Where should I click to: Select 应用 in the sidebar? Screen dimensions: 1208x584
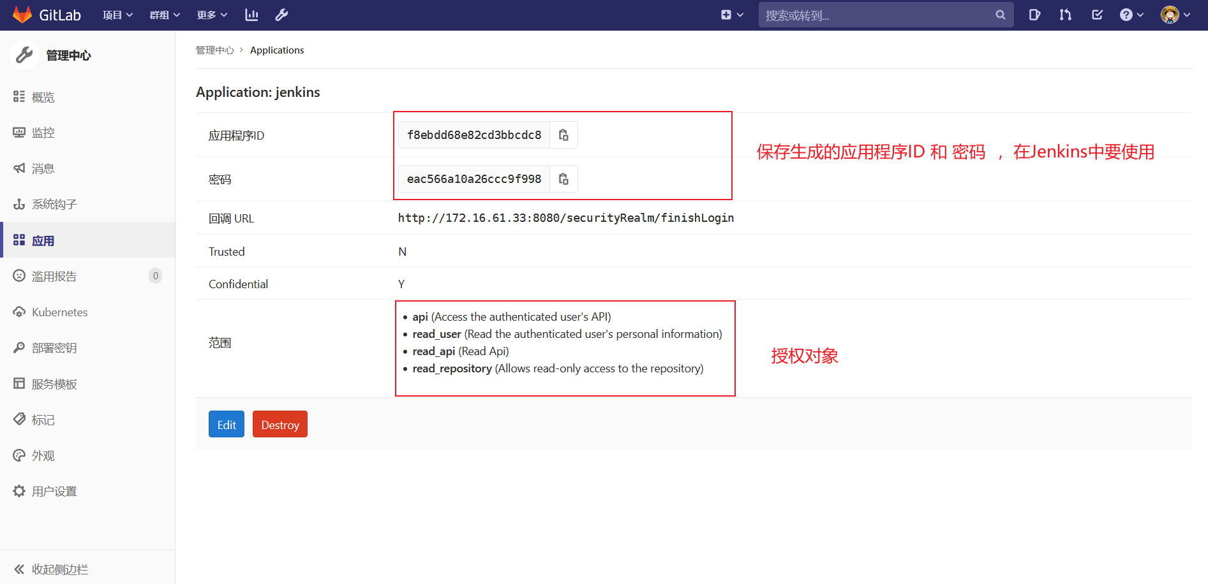(x=87, y=240)
